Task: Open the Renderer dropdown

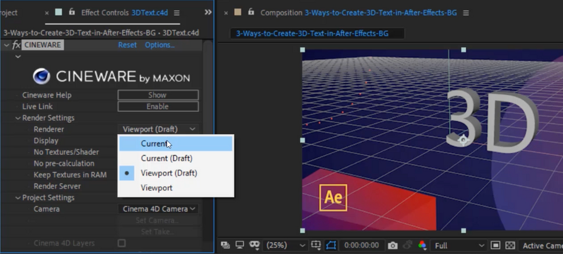Action: 158,129
